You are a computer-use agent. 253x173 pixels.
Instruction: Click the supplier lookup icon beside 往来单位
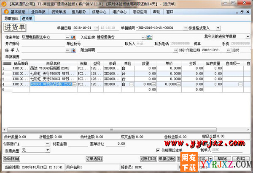[x=73, y=37]
